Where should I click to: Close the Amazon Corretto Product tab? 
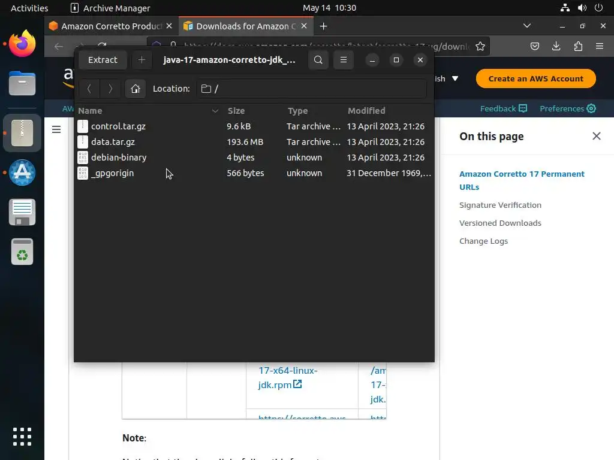pos(169,26)
